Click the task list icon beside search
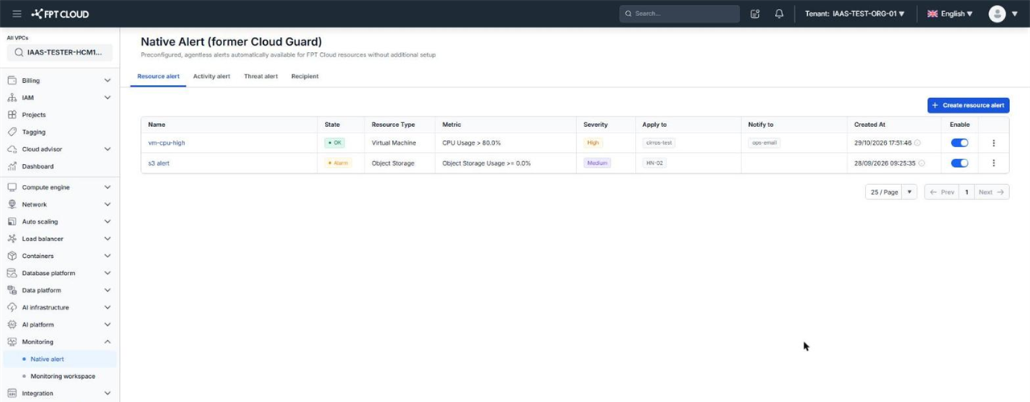The width and height of the screenshot is (1030, 402). coord(755,14)
